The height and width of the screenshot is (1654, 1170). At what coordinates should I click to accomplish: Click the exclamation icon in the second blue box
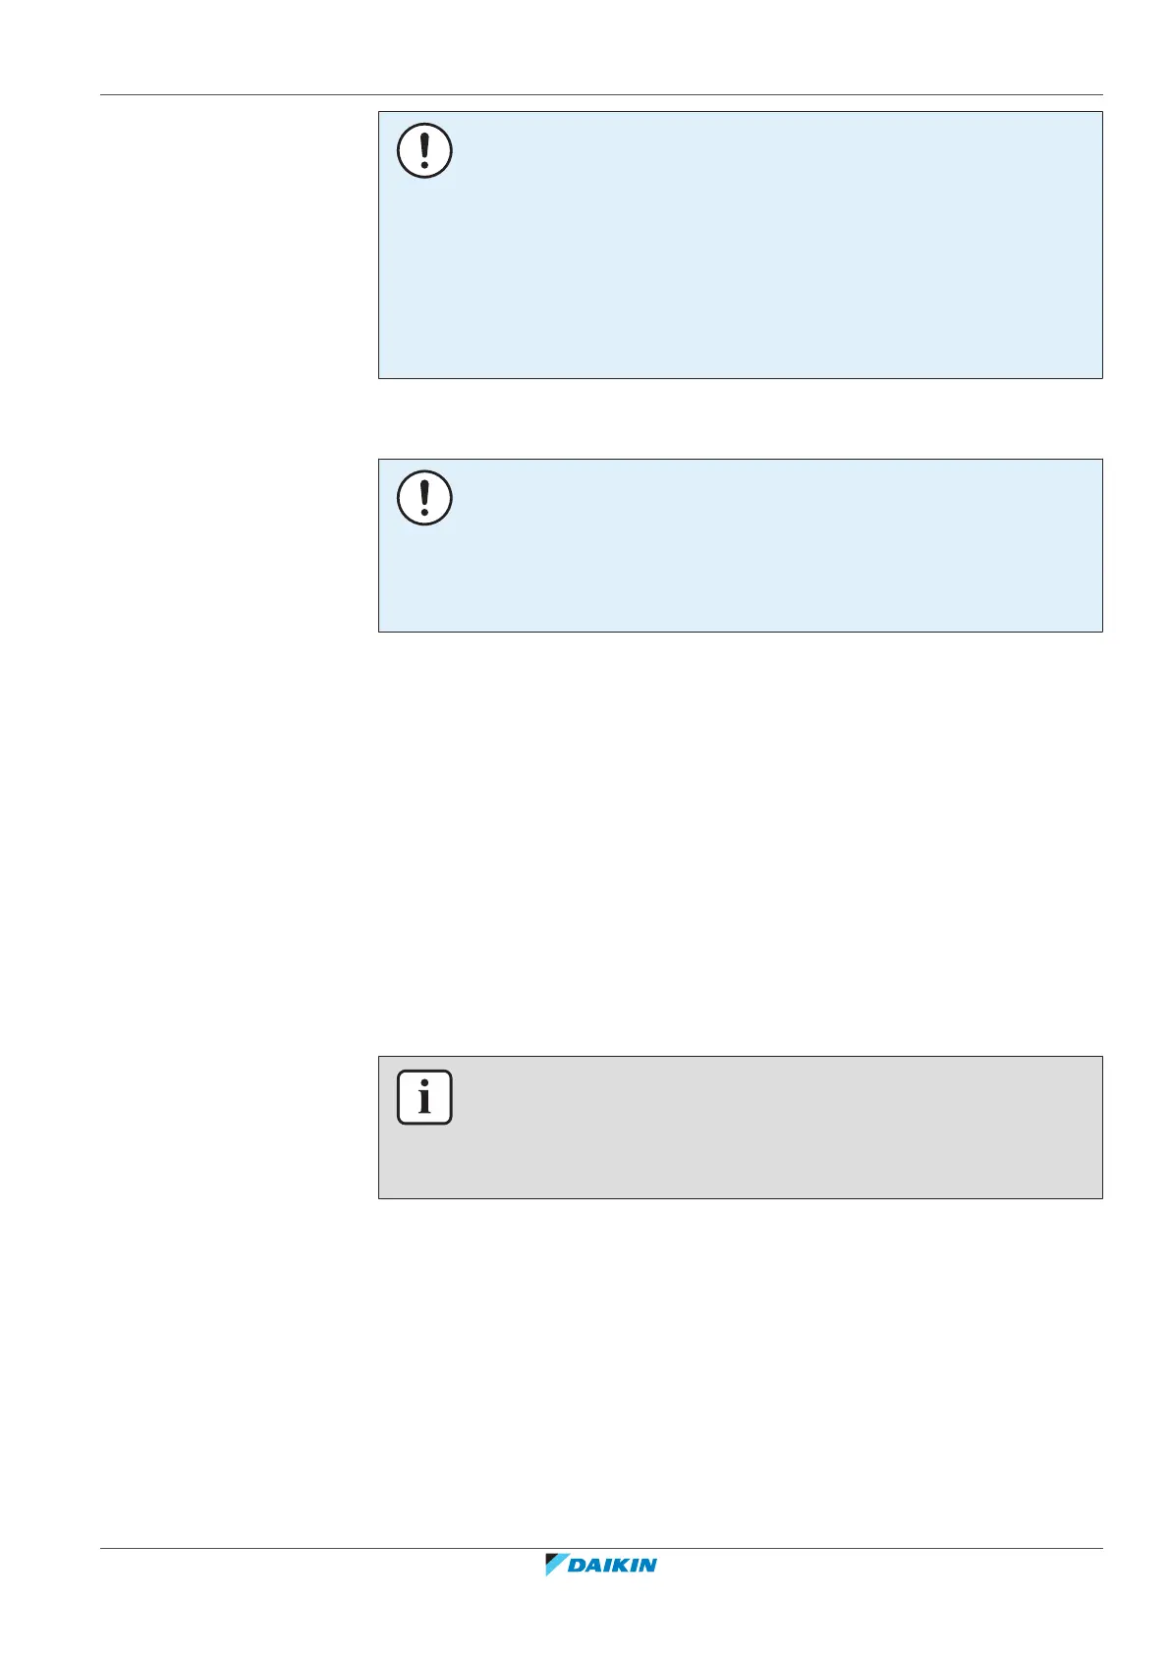424,498
